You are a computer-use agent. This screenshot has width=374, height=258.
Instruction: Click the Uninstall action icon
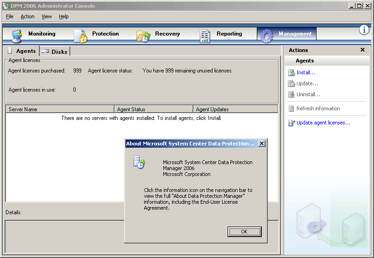(x=291, y=94)
